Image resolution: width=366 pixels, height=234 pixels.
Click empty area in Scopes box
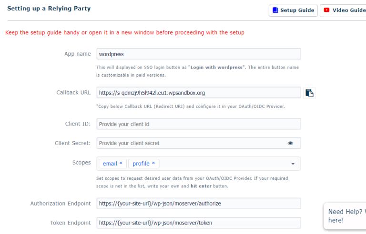coord(219,164)
